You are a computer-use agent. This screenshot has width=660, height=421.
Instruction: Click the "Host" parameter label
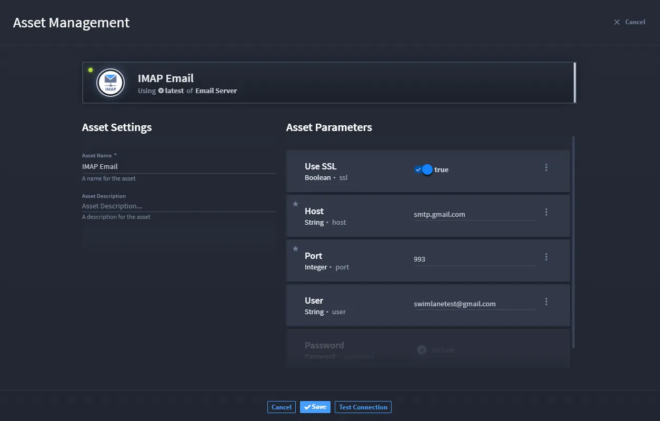point(314,211)
